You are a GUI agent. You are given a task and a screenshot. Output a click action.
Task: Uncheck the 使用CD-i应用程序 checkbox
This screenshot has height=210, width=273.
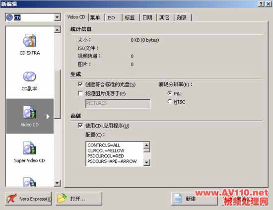point(80,126)
